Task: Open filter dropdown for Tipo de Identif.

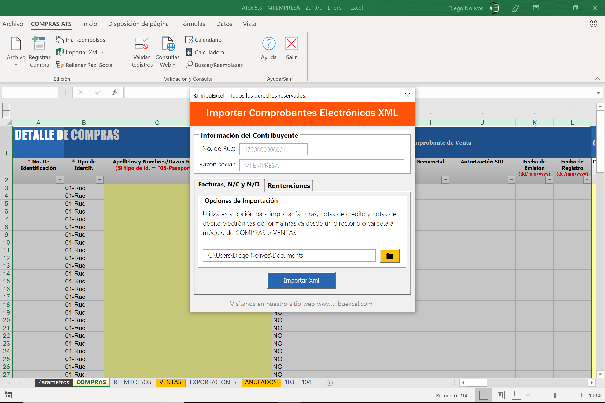Action: tap(99, 180)
